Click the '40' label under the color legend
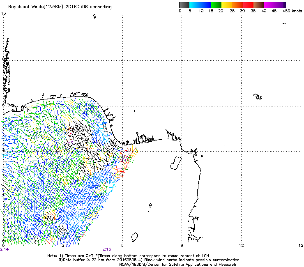Viewport: 304px width, 267px height. coord(264,11)
